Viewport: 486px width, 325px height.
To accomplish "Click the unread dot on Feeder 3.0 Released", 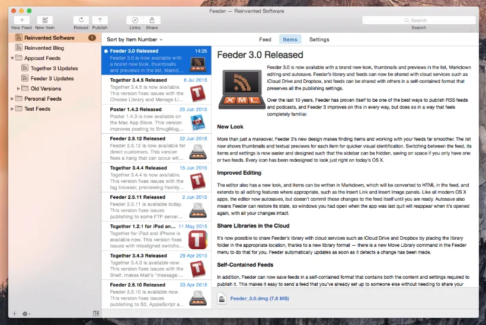I will click(106, 51).
